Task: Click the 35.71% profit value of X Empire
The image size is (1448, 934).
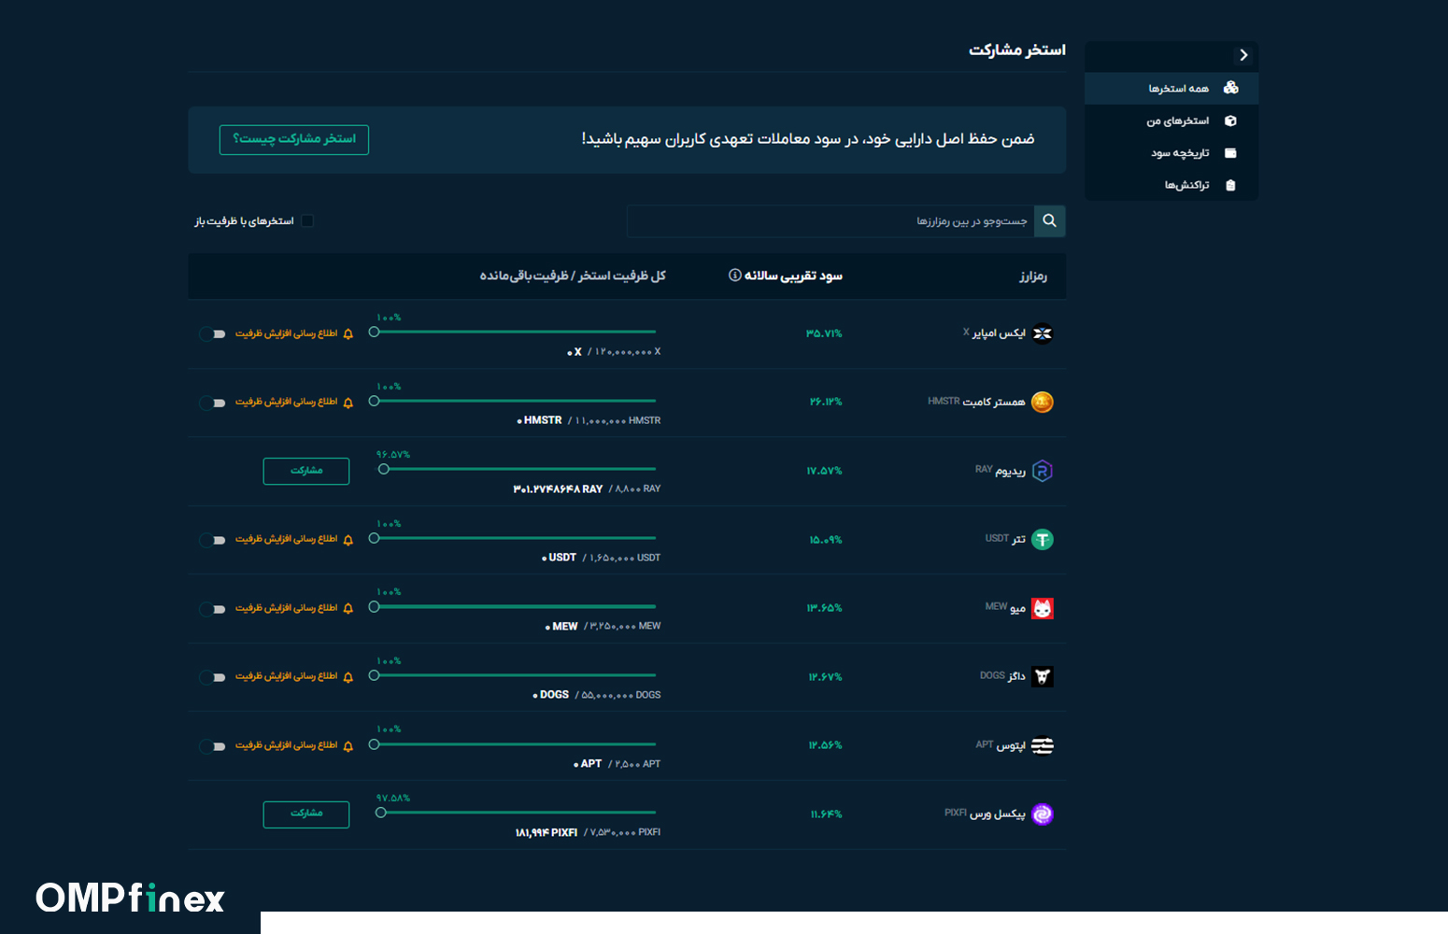Action: point(824,333)
